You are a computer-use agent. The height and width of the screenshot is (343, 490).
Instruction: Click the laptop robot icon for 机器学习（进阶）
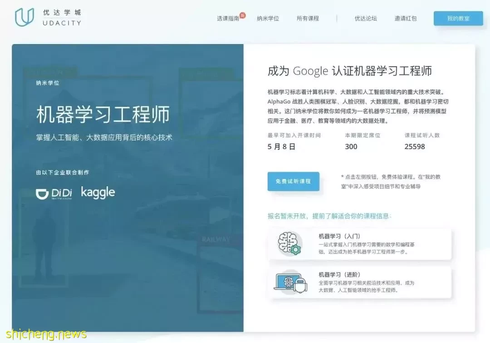[x=290, y=282]
